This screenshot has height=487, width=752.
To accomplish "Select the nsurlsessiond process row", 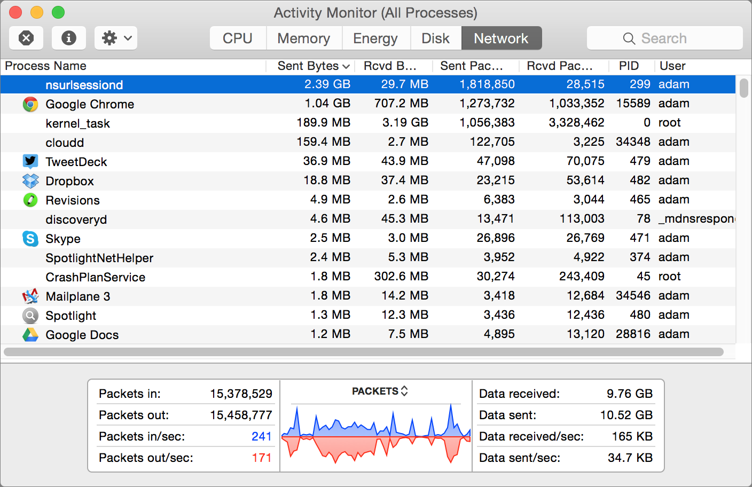I will pyautogui.click(x=368, y=84).
